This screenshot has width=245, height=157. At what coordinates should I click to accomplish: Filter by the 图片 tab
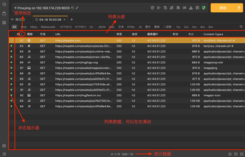point(148,27)
